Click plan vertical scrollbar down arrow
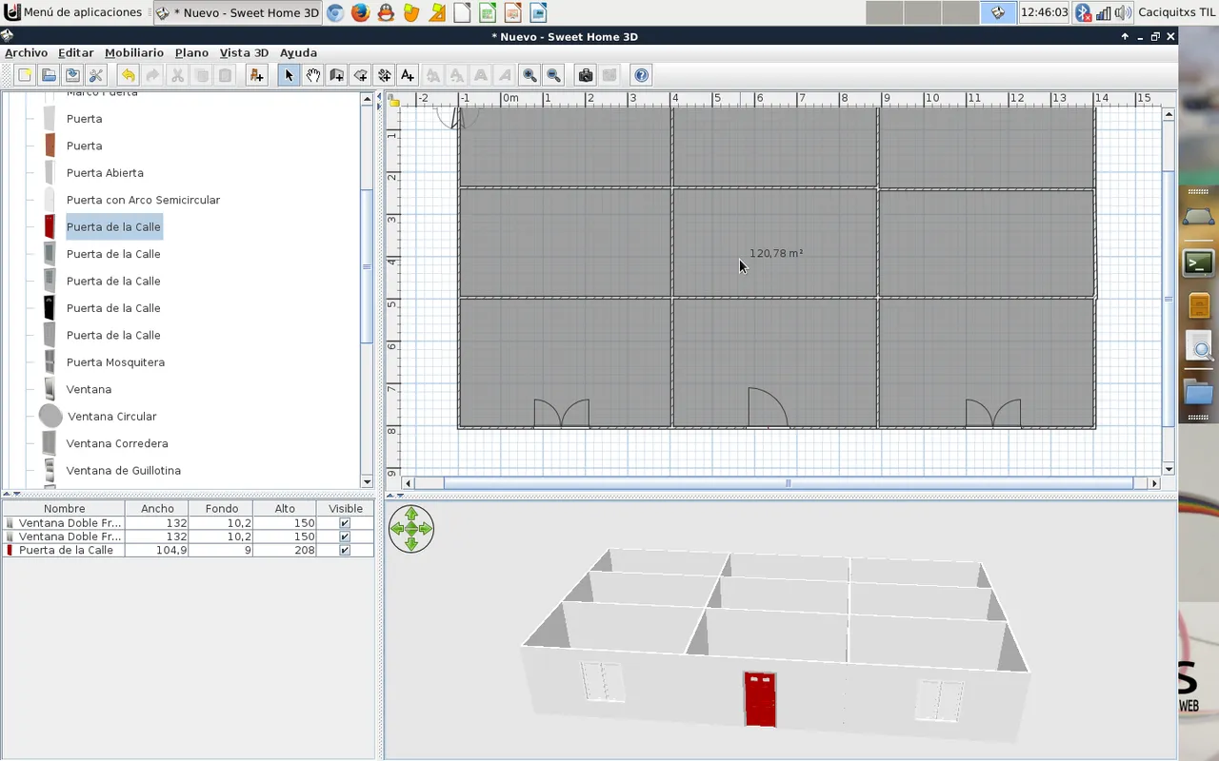1219x761 pixels. click(x=1169, y=469)
